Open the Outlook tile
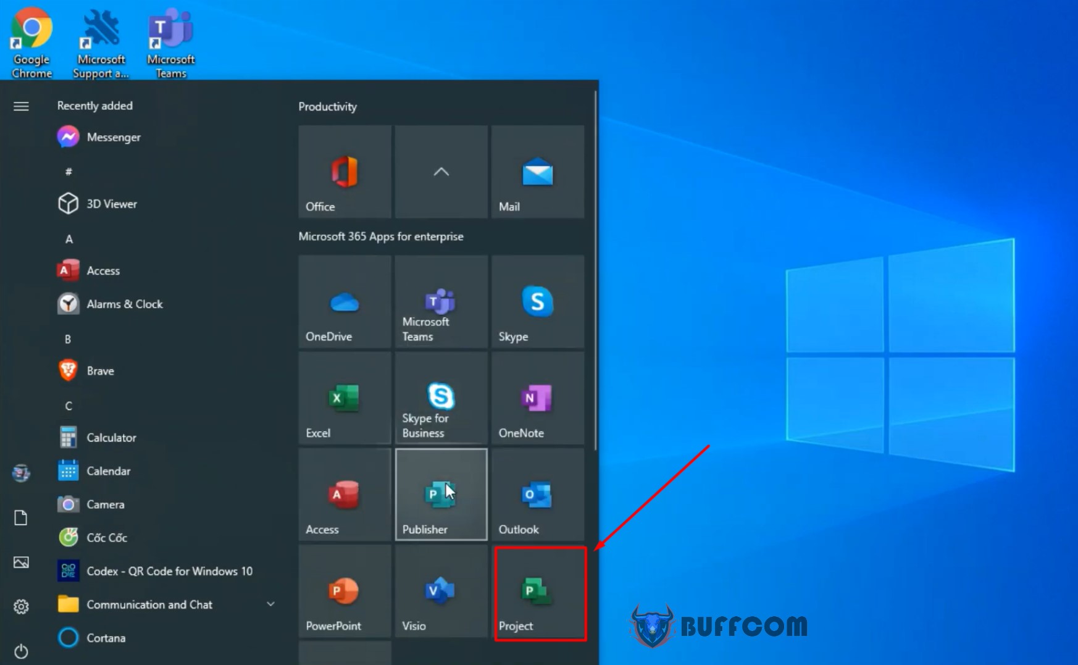 point(538,495)
